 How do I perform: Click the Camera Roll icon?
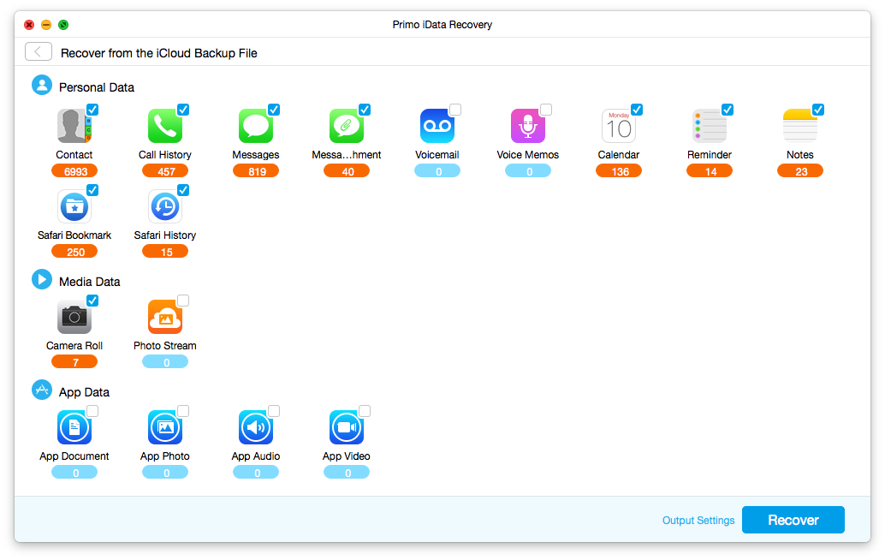coord(74,316)
